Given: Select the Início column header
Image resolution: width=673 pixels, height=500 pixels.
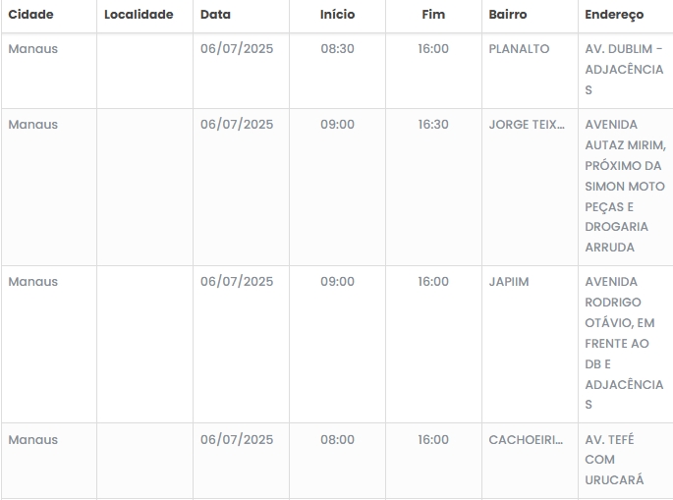Looking at the screenshot, I should [337, 15].
